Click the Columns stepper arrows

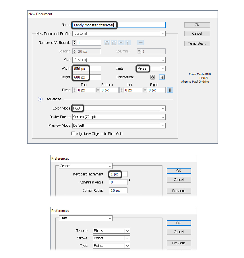coord(139,51)
